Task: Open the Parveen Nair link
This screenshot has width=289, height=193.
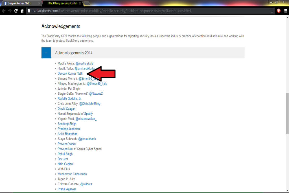Action: [x=65, y=149]
